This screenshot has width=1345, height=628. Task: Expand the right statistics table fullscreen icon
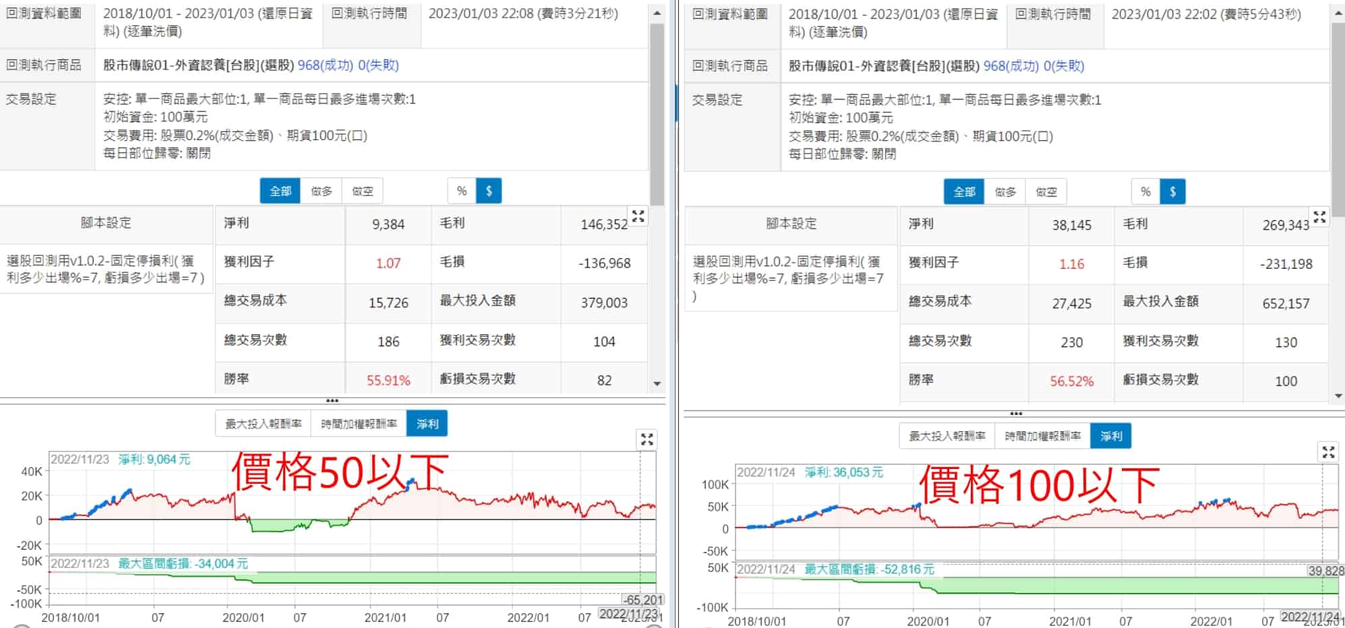coord(1319,217)
